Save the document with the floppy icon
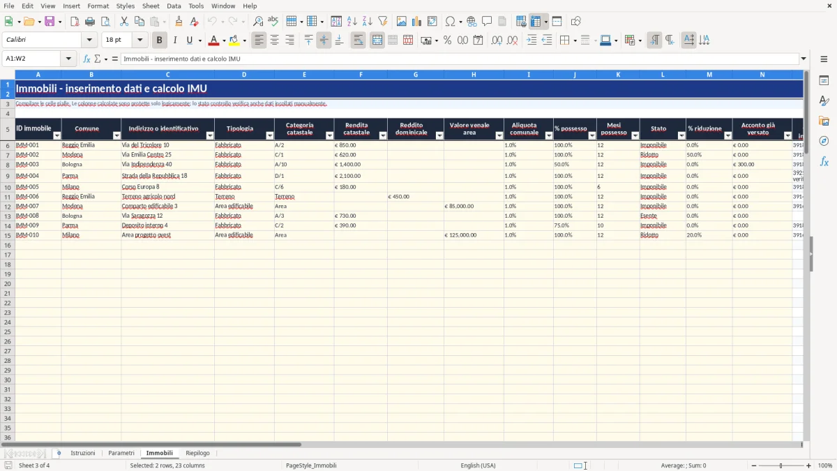 pos(50,22)
